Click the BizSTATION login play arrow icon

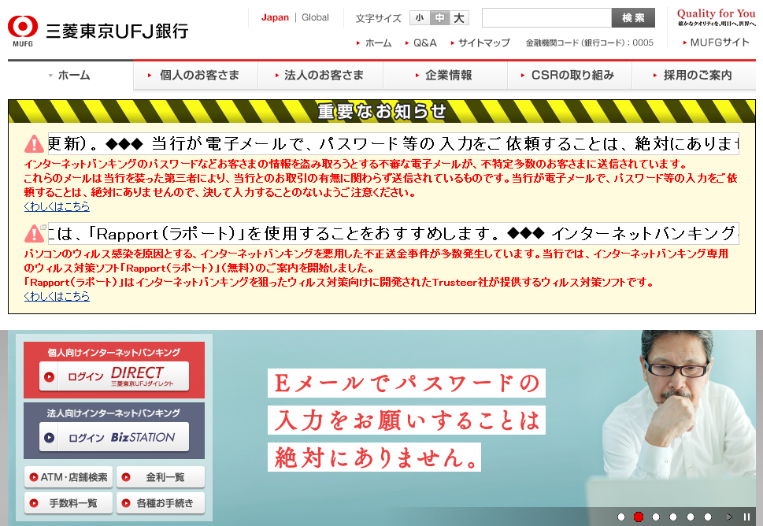click(x=49, y=438)
